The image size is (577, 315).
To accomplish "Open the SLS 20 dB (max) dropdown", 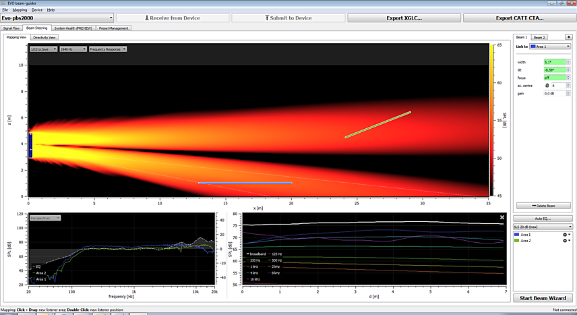I will pyautogui.click(x=543, y=227).
